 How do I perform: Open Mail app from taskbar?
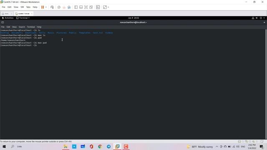tap(83, 146)
